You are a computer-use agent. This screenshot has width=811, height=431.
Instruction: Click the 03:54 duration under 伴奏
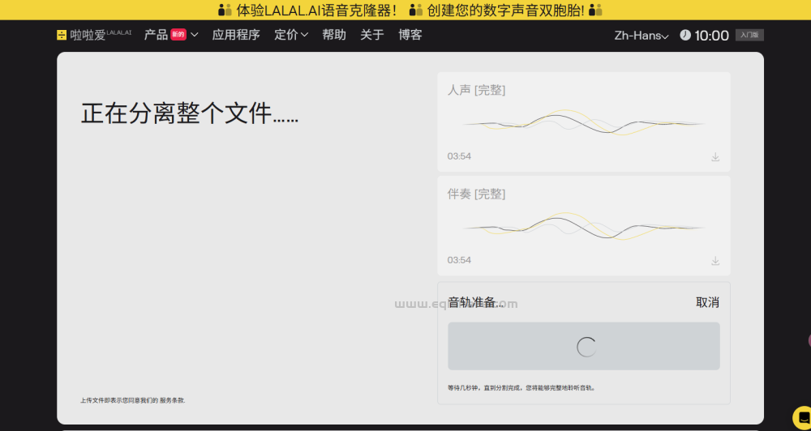click(x=459, y=260)
